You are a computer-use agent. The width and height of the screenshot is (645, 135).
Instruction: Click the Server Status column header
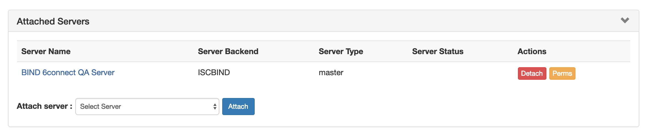coord(438,52)
